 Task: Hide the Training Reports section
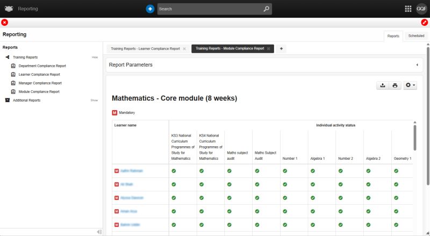pos(95,57)
